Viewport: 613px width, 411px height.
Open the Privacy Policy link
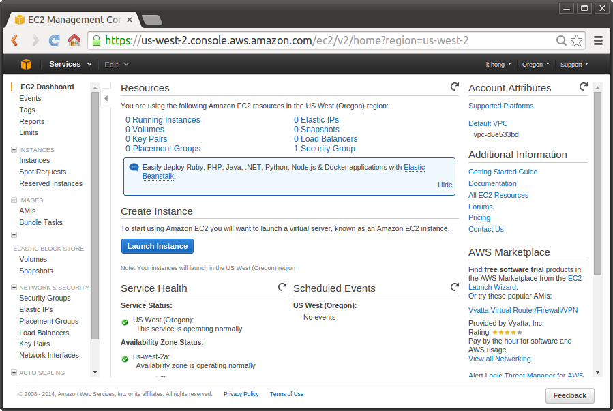click(x=241, y=394)
